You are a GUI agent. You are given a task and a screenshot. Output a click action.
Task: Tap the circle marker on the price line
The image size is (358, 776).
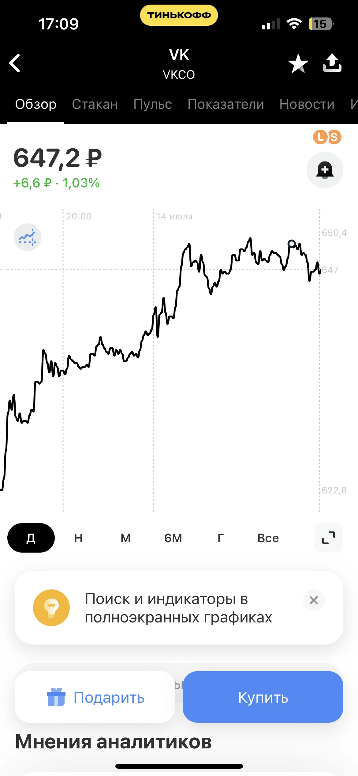click(292, 244)
